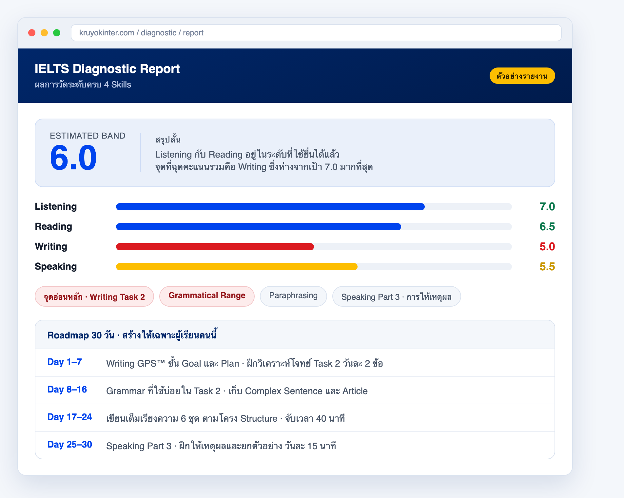Click the Listening skill label
The width and height of the screenshot is (624, 498).
click(56, 206)
